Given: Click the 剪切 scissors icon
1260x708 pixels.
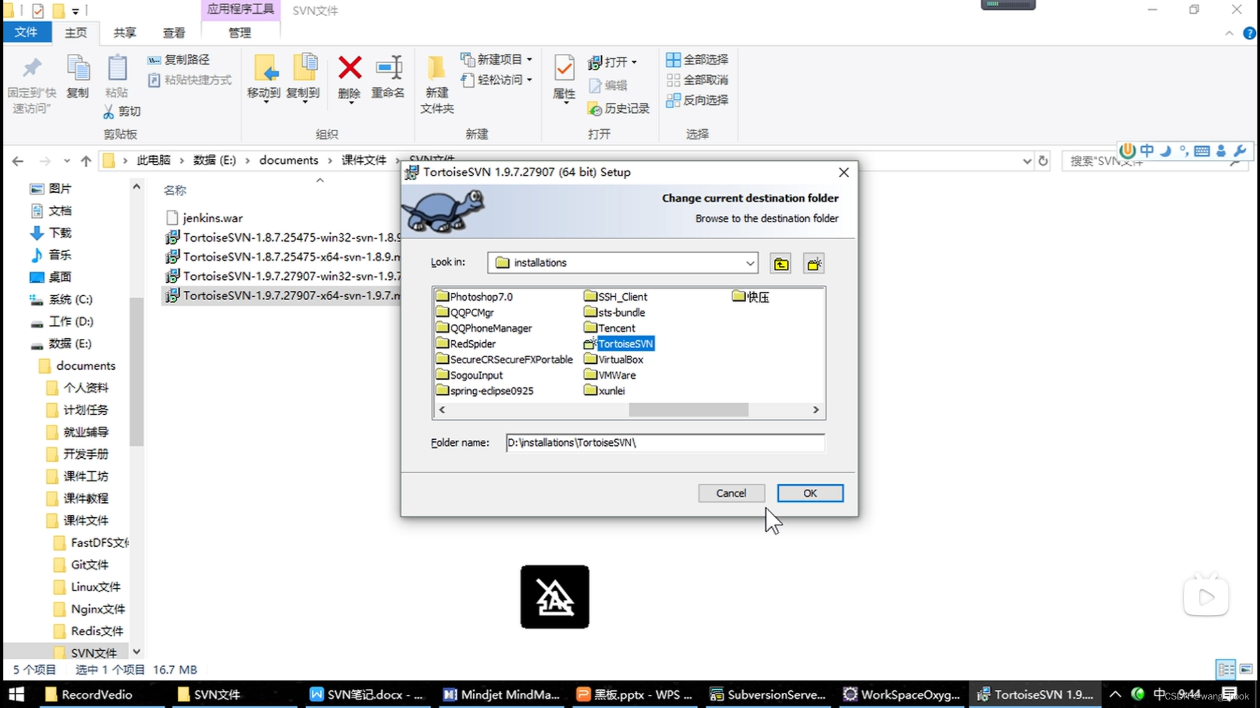Looking at the screenshot, I should click(x=108, y=111).
